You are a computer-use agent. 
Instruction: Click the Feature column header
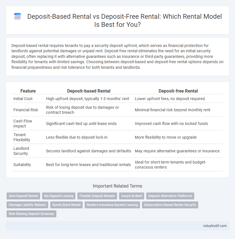click(x=28, y=91)
